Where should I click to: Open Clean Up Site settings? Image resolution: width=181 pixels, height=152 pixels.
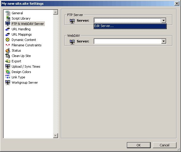pos(21,56)
